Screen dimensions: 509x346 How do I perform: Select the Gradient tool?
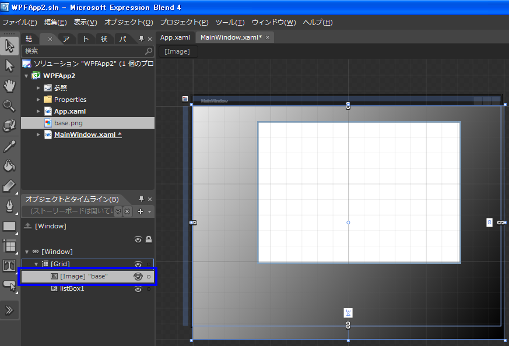click(9, 186)
